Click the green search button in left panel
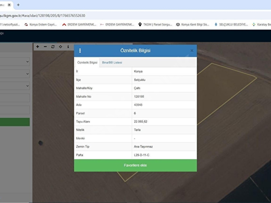Screen dimensions: 271x203 15,122
